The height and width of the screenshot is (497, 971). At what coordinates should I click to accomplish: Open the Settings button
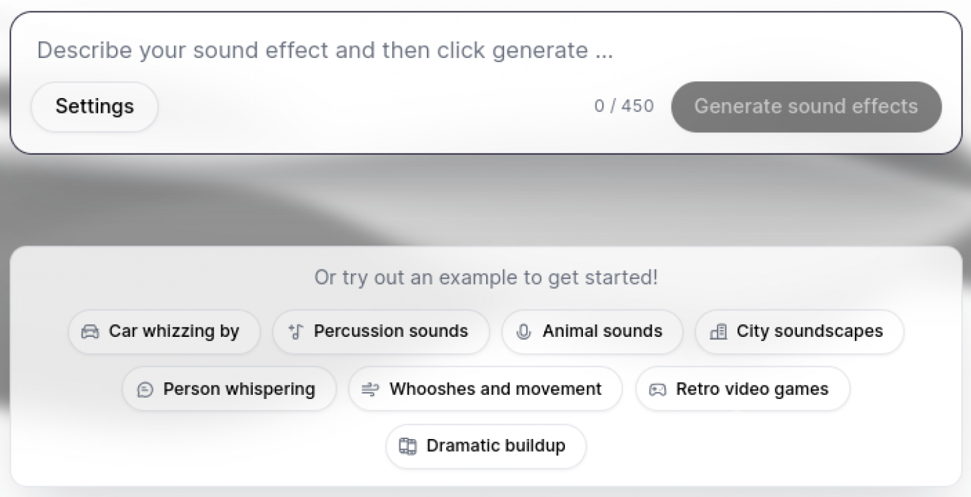click(95, 107)
